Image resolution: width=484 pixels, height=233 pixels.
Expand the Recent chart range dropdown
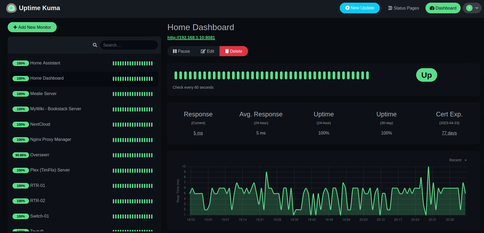pyautogui.click(x=458, y=160)
